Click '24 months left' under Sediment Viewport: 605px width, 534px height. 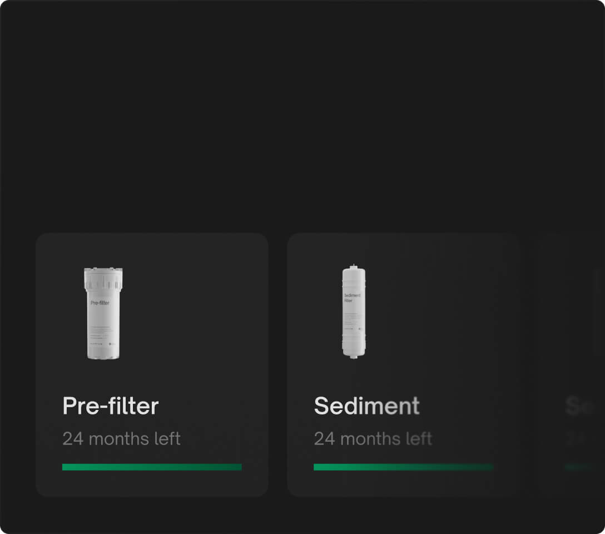pyautogui.click(x=373, y=439)
